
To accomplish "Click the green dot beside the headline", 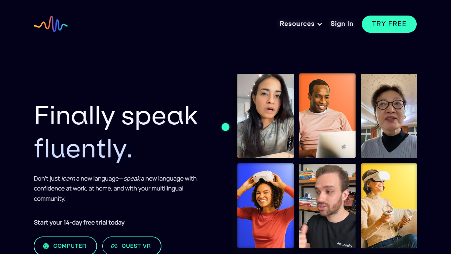I will (x=225, y=127).
